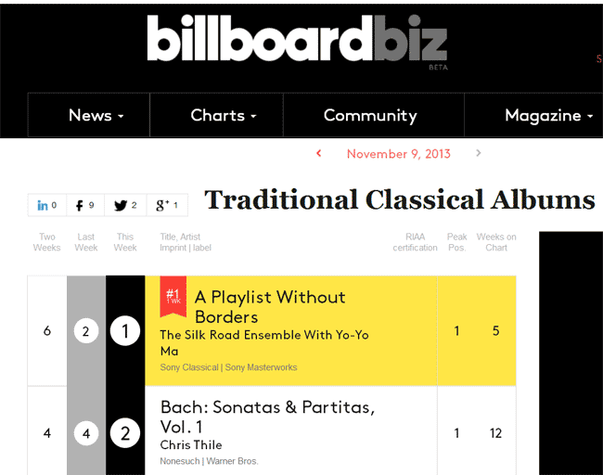Image resolution: width=603 pixels, height=475 pixels.
Task: Click Sony Classical label text
Action: click(189, 367)
